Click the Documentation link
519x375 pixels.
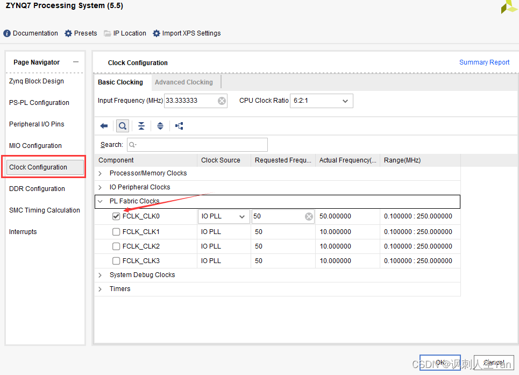click(35, 33)
